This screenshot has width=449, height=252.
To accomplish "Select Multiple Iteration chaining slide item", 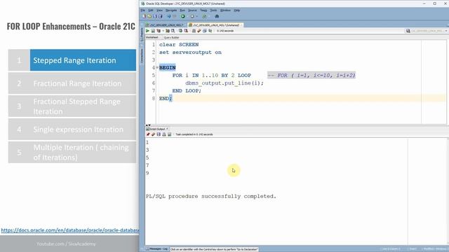I will coord(72,153).
